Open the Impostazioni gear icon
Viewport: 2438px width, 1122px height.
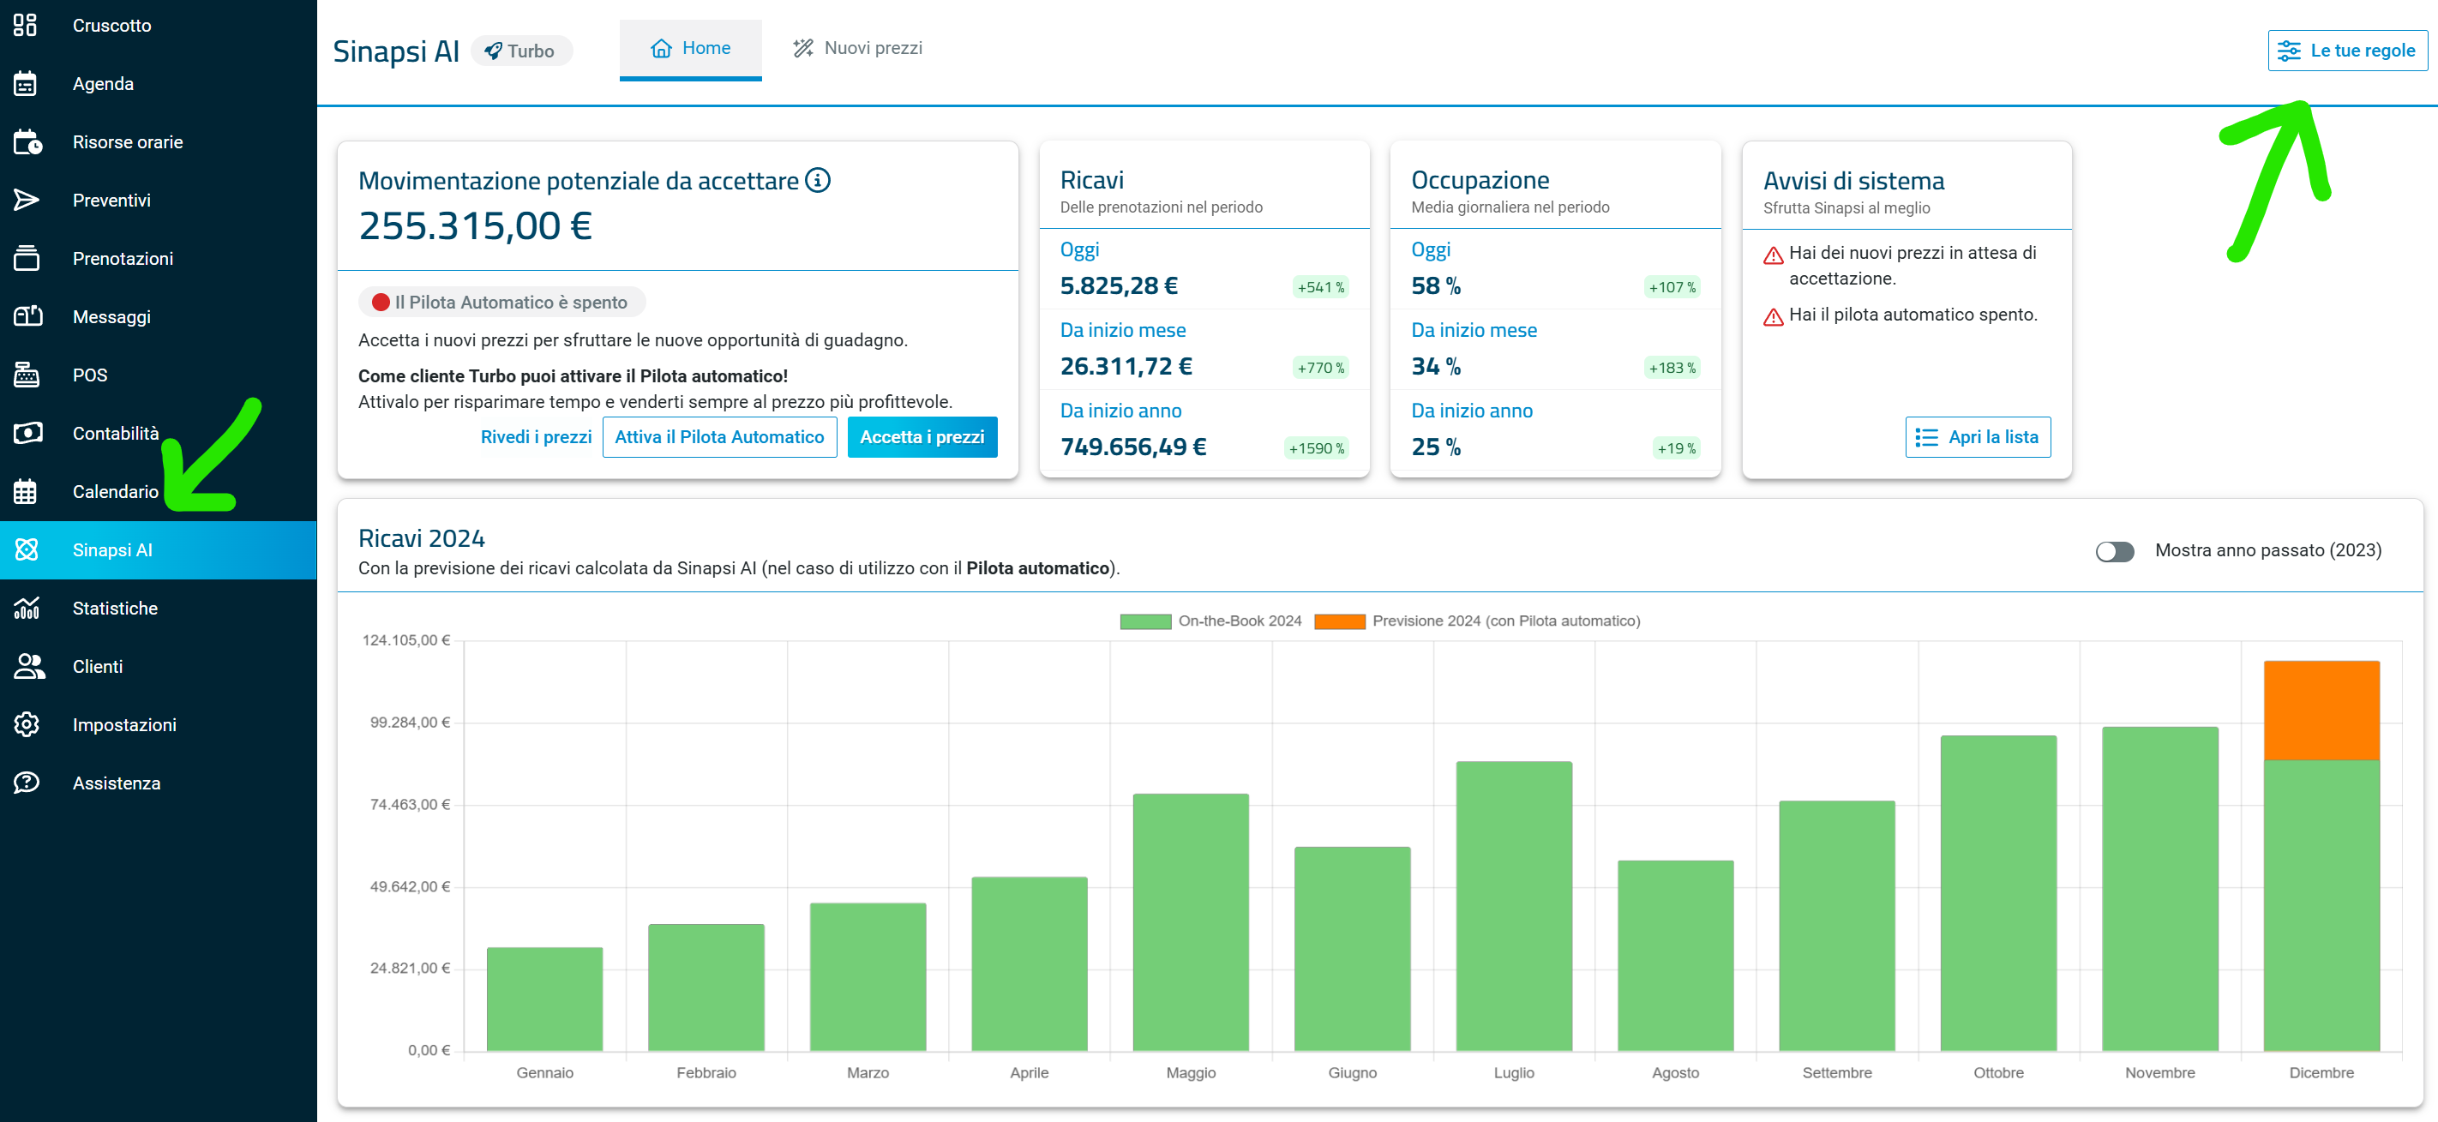point(27,724)
